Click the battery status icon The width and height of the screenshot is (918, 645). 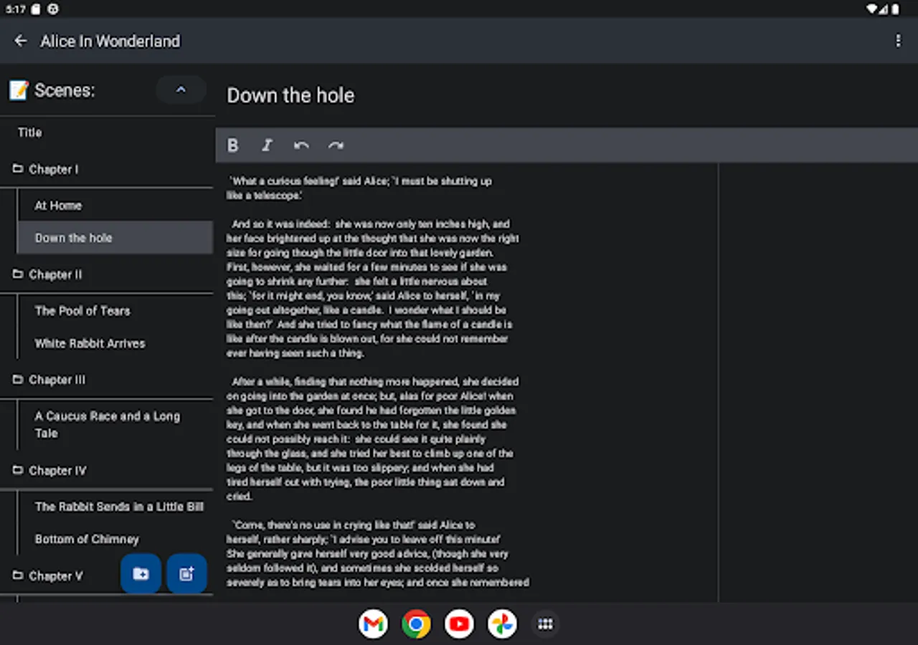pyautogui.click(x=896, y=9)
